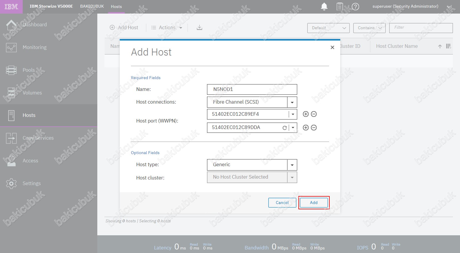Click BAKICUBUK system name
The image size is (460, 253).
click(x=92, y=6)
